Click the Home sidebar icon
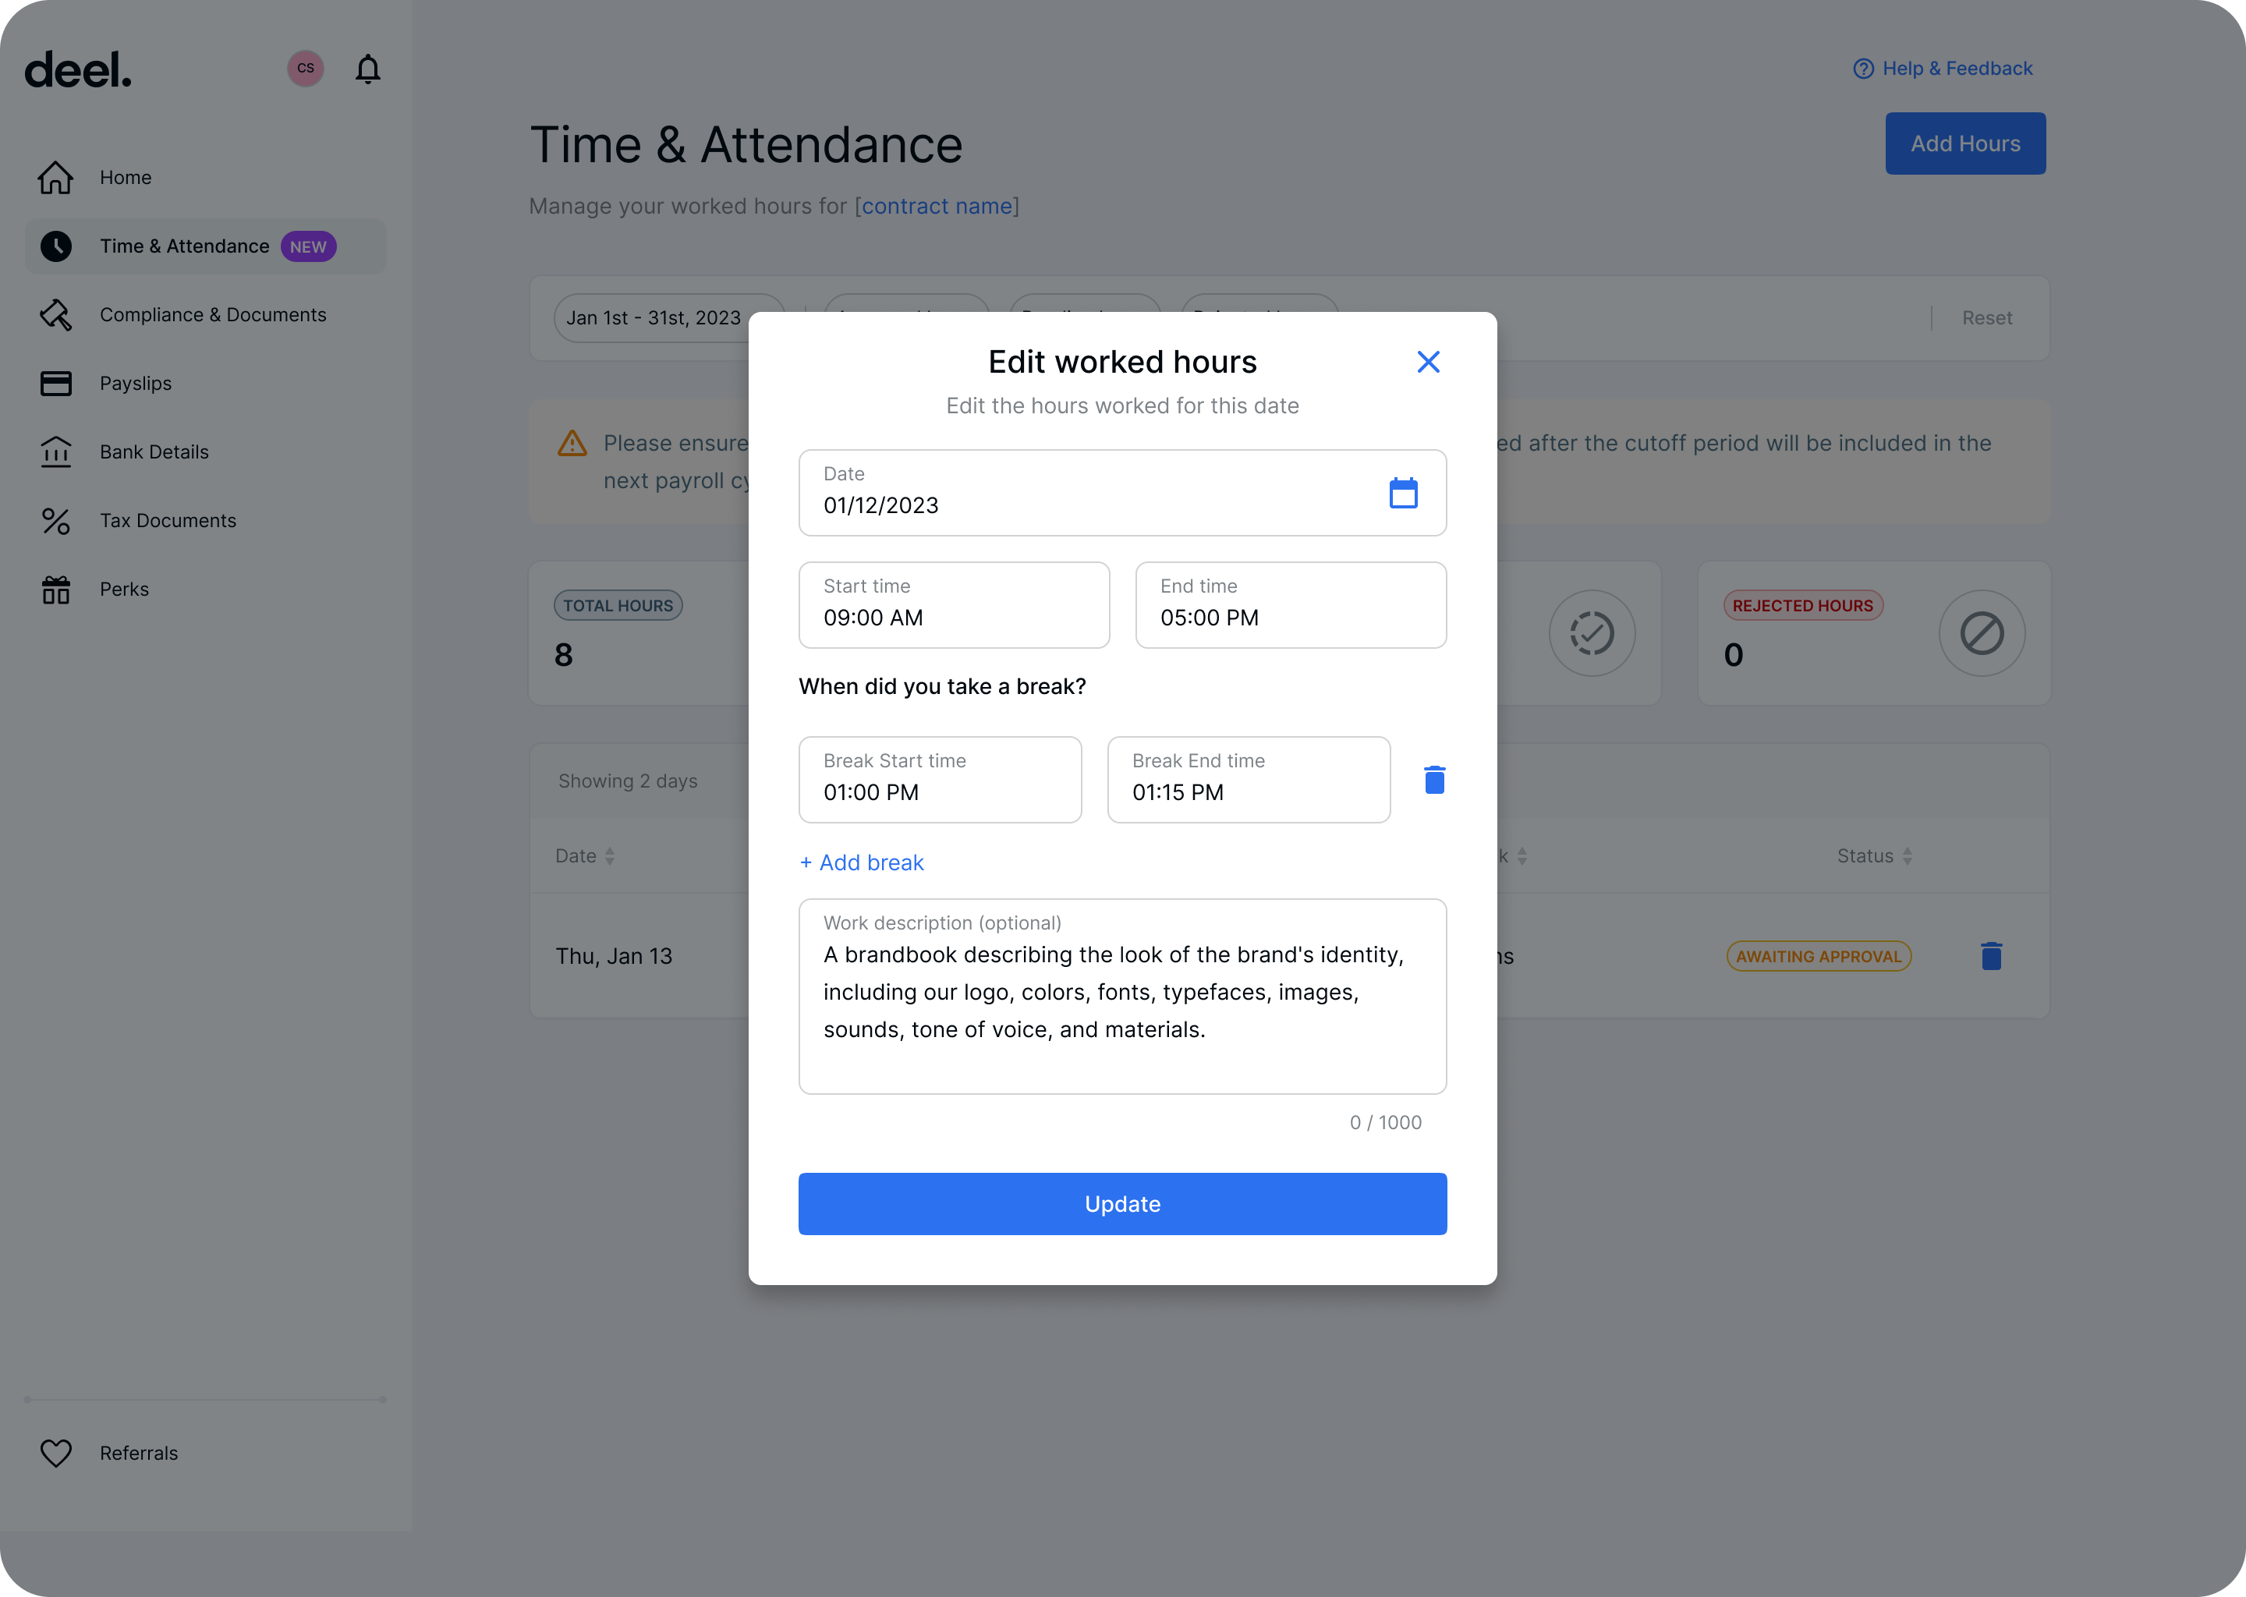 pos(56,177)
